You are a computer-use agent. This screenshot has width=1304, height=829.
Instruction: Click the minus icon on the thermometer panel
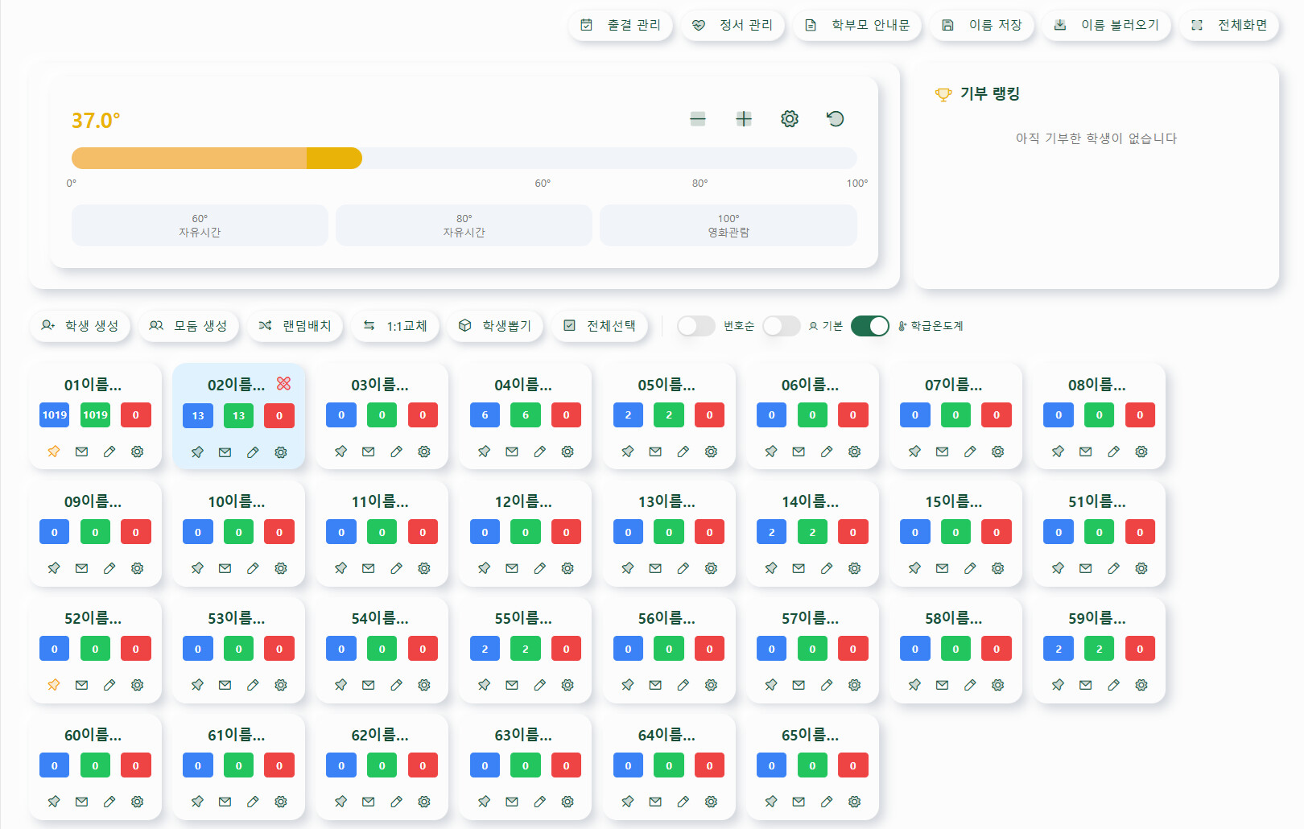point(698,119)
